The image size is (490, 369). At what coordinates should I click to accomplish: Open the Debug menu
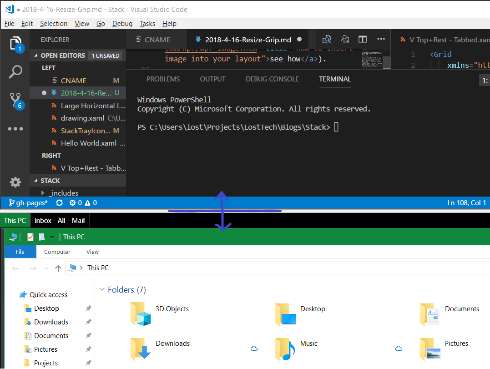click(x=122, y=24)
